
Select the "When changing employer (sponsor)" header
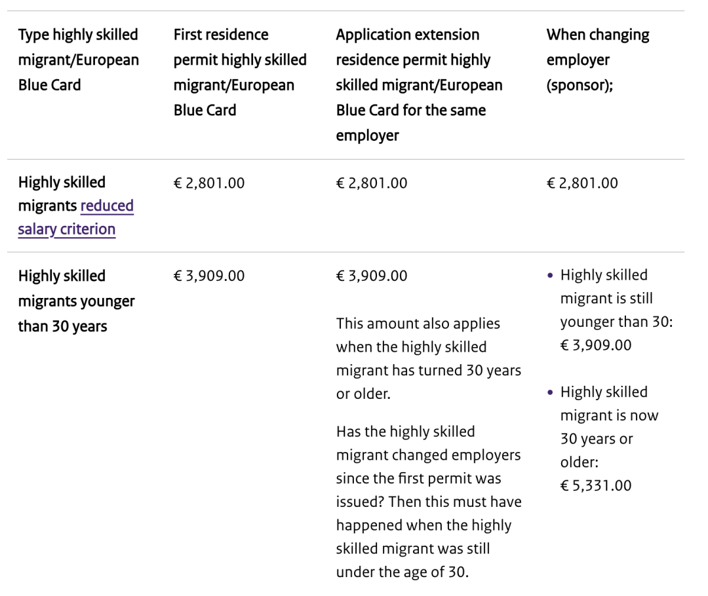(x=597, y=60)
